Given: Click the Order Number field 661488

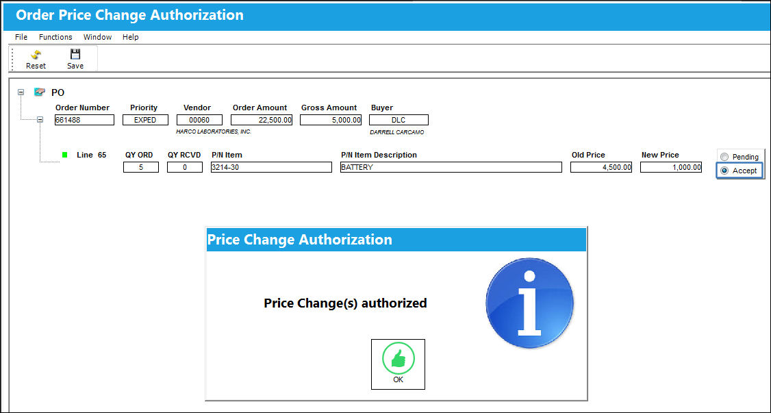Looking at the screenshot, I should coord(84,120).
